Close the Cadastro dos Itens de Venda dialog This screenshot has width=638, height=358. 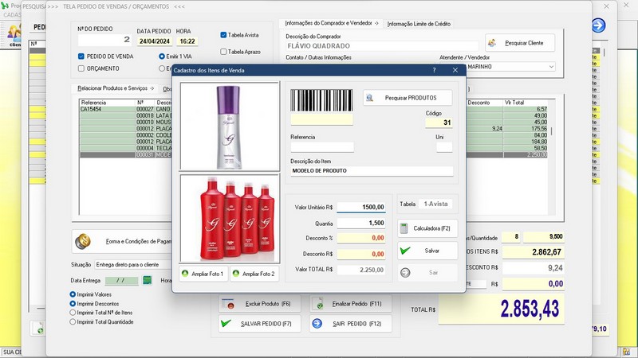click(455, 70)
